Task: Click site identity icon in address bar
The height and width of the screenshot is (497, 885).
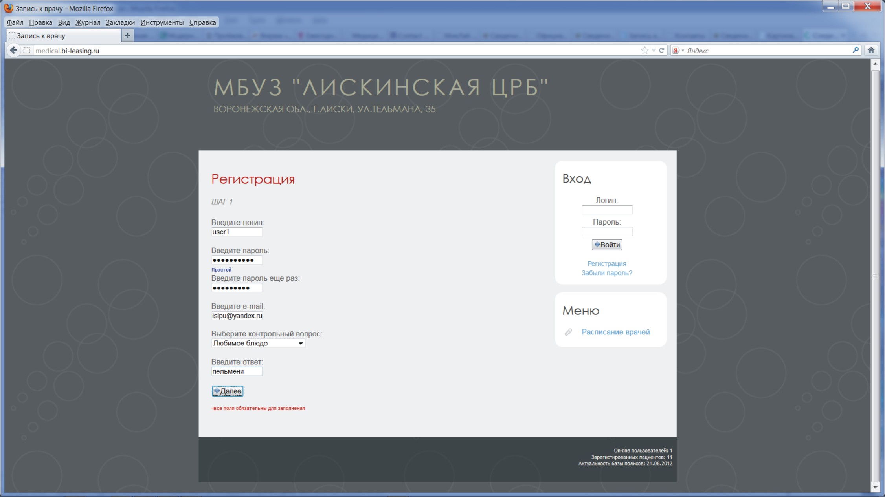Action: (27, 50)
